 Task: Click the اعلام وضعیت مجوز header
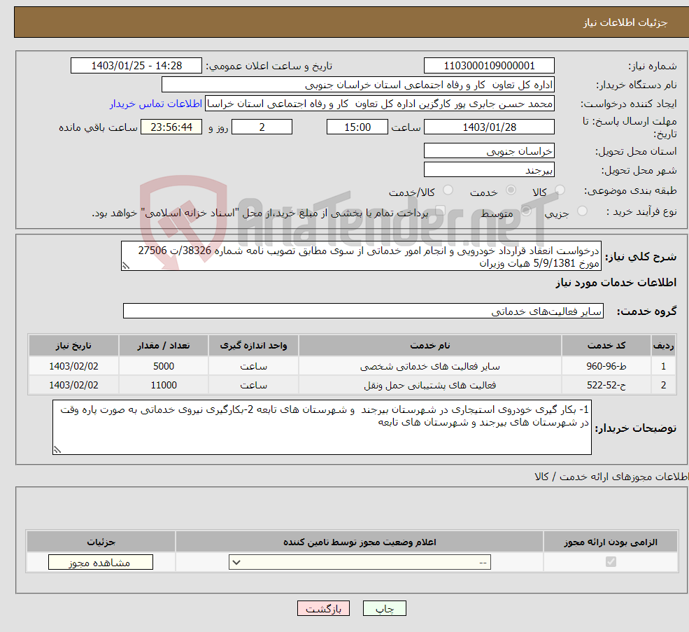click(360, 542)
